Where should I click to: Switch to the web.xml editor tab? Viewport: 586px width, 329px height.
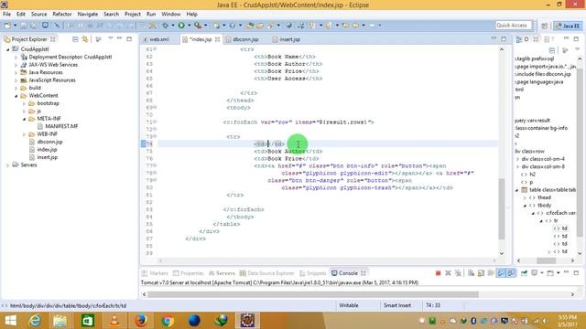click(x=158, y=39)
